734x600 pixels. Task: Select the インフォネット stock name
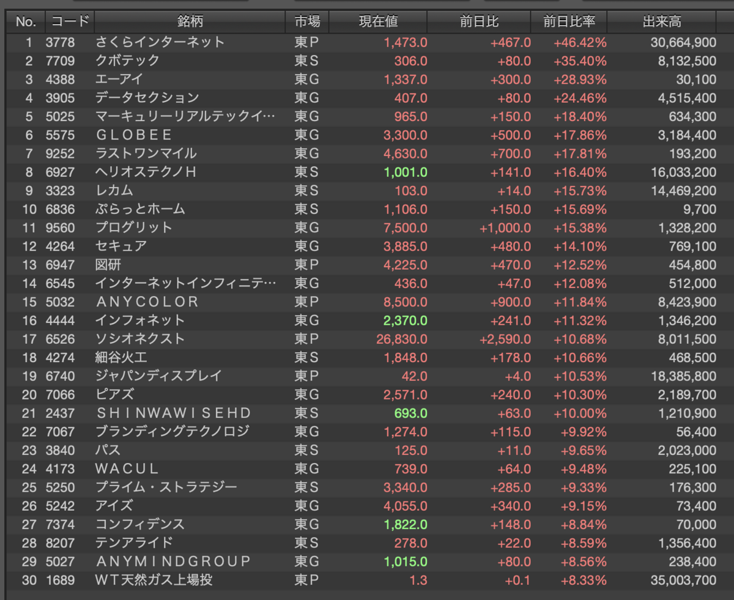coord(140,320)
